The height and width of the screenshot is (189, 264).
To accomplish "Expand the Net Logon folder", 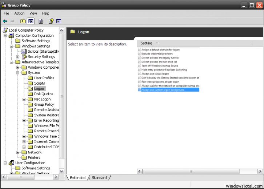I will [24, 99].
